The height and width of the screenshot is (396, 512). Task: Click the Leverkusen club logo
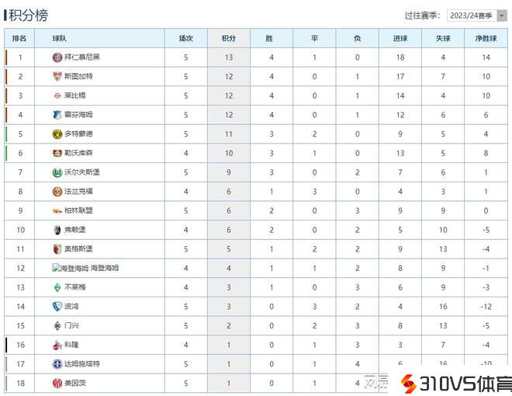pyautogui.click(x=57, y=153)
